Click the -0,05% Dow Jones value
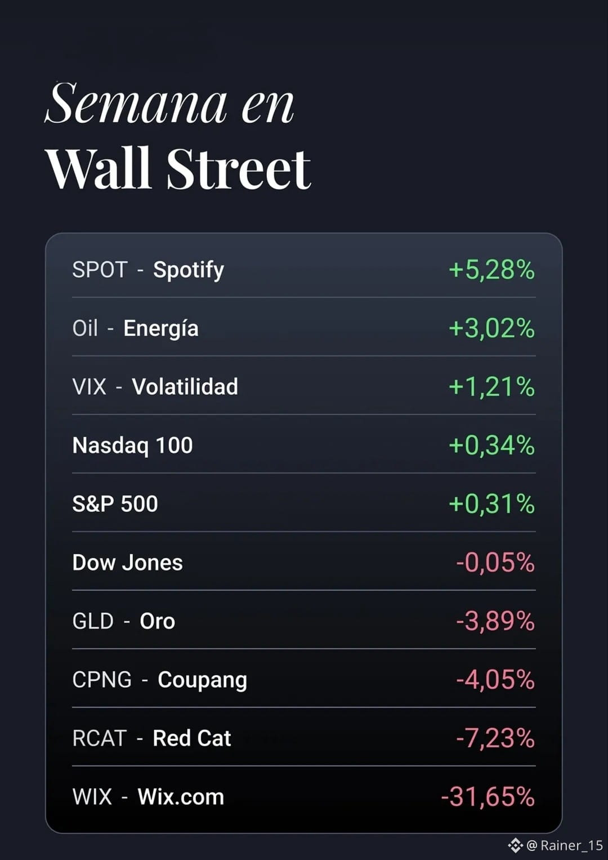Image resolution: width=608 pixels, height=860 pixels. (495, 563)
